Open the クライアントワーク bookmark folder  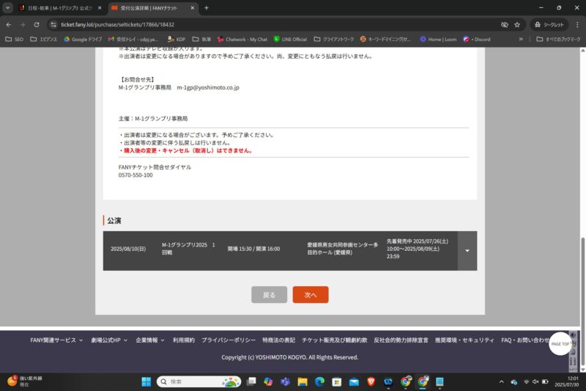(x=334, y=40)
